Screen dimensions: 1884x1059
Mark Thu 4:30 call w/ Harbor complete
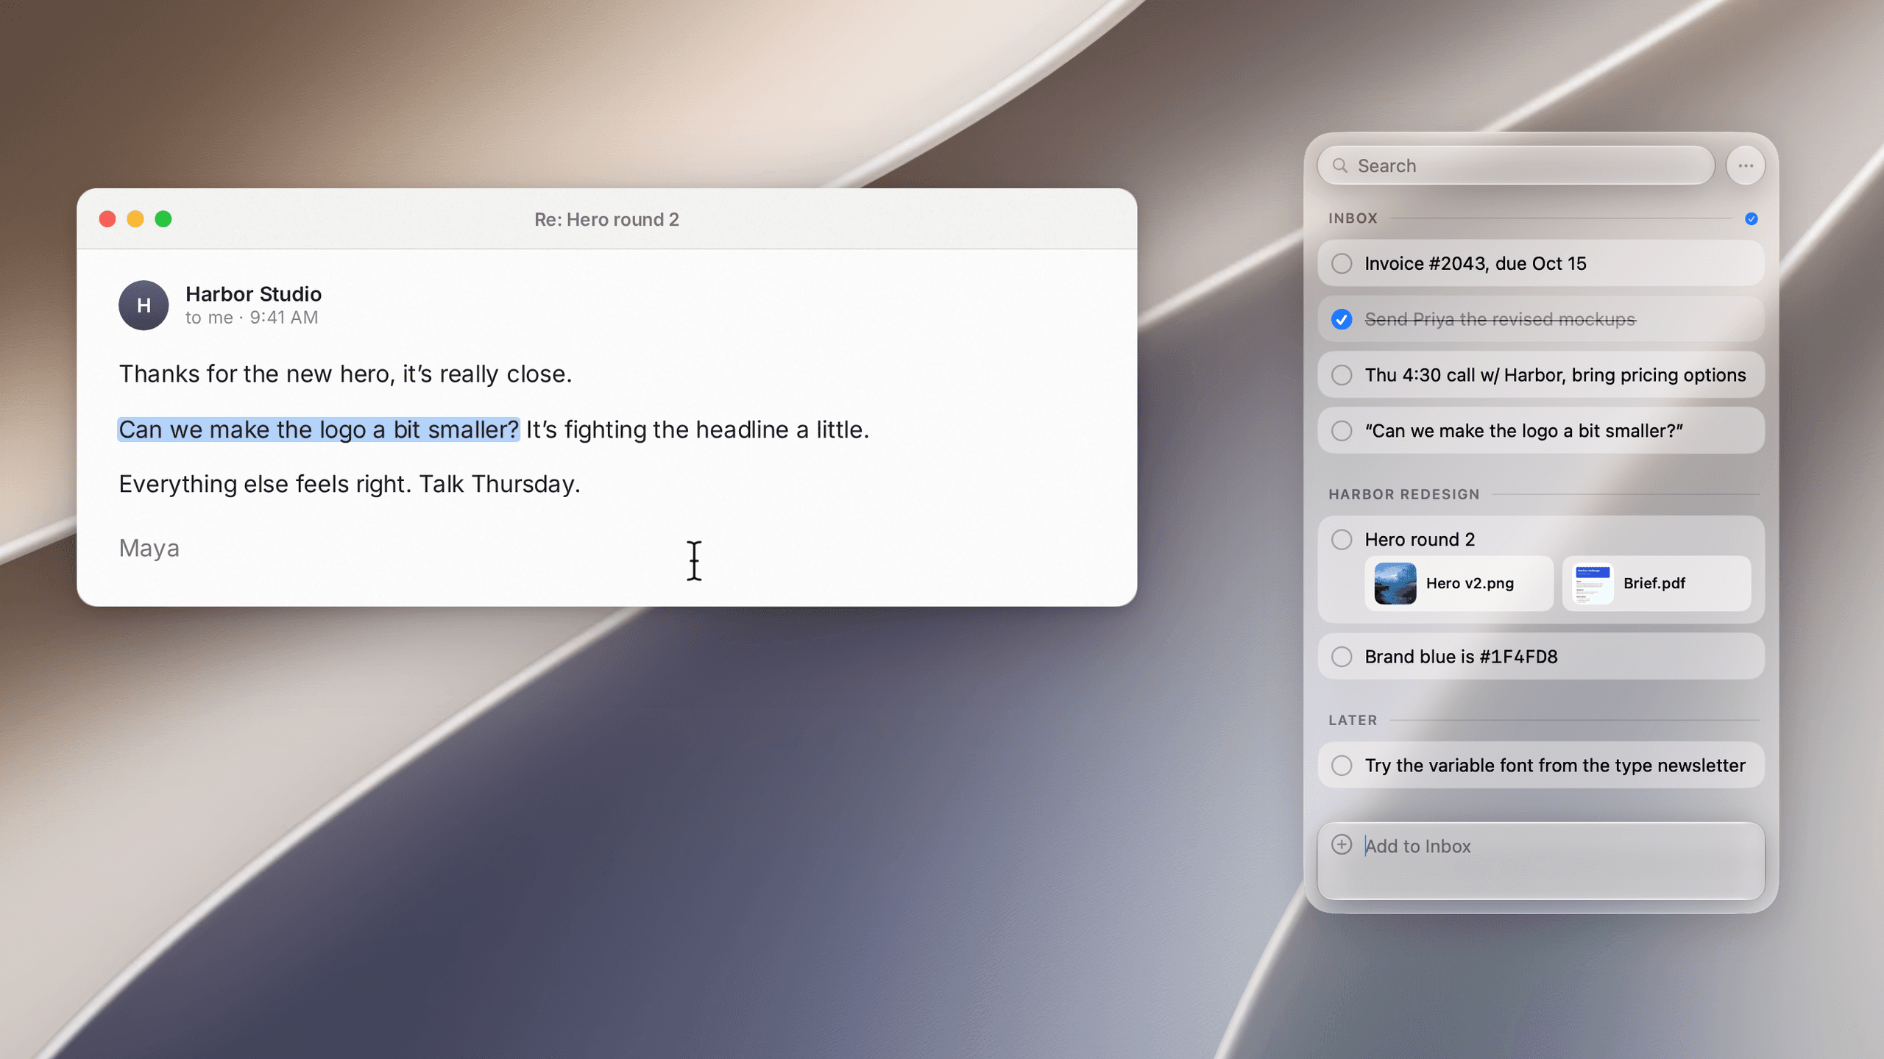point(1342,375)
